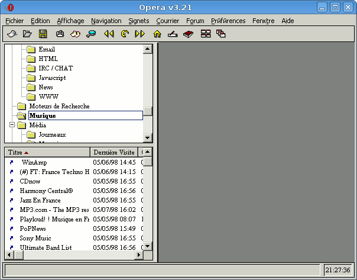Click the open folder icon beside Musique
Viewport: 357px width, 280px height.
tap(22, 116)
